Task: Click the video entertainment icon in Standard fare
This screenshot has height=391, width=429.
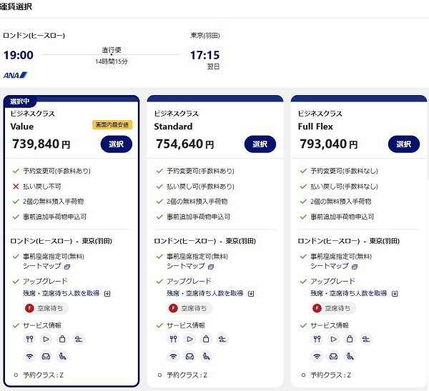Action: [189, 339]
